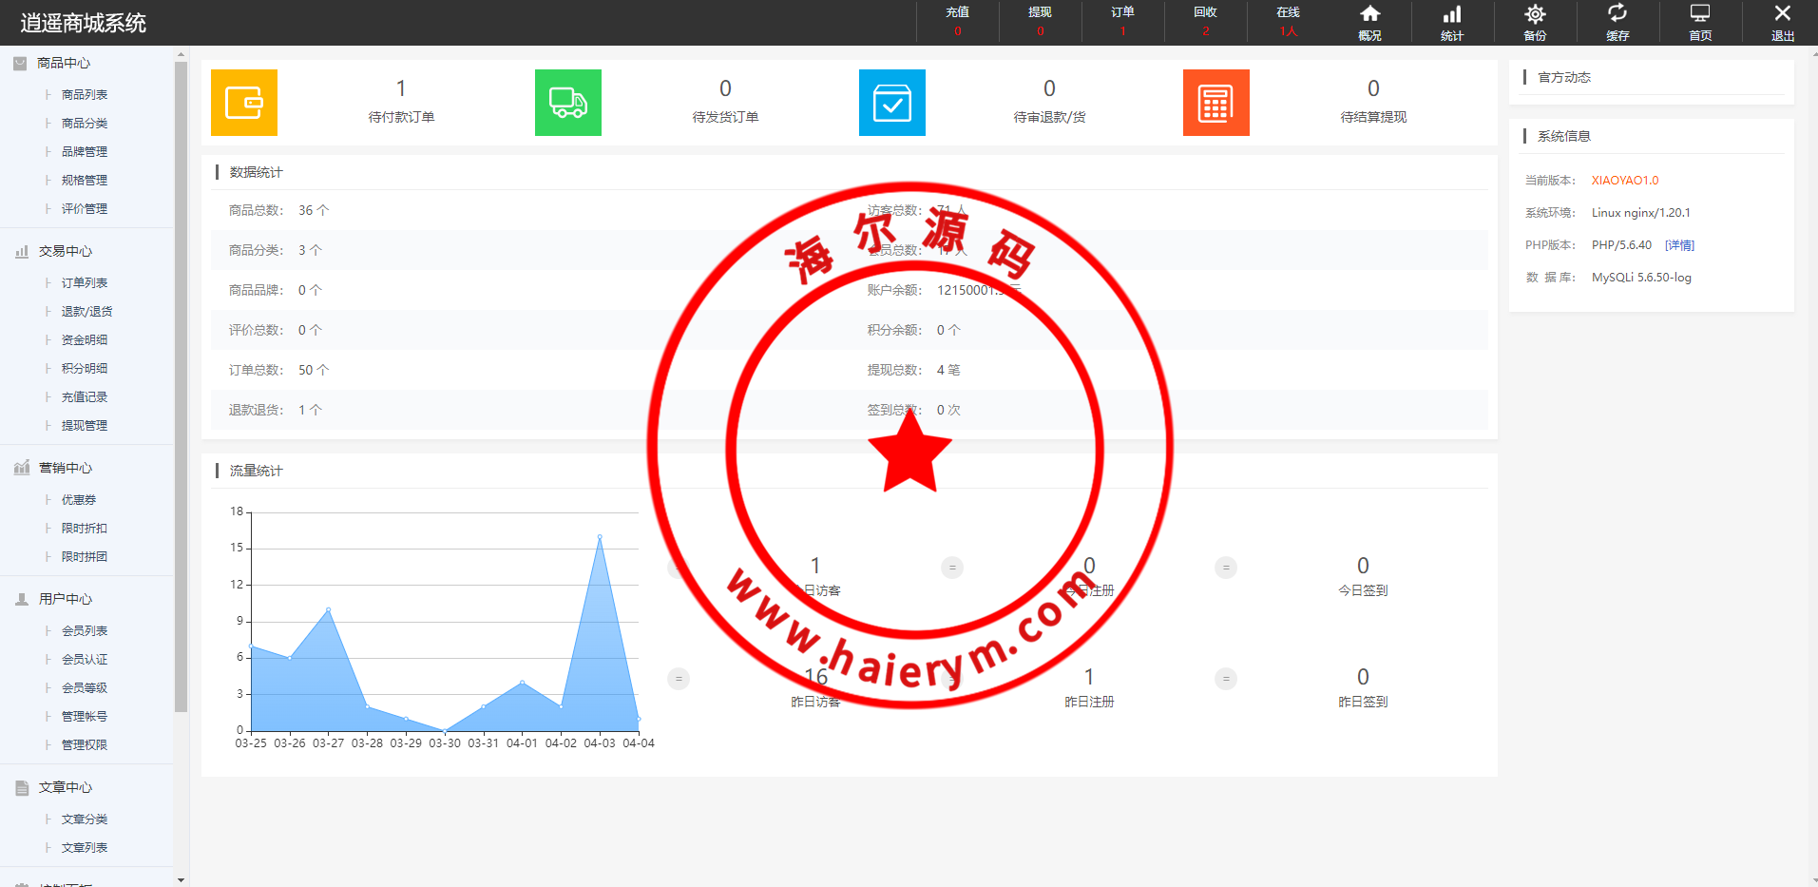The width and height of the screenshot is (1818, 887).
Task: Open 订单列表 in the sidebar
Action: (x=85, y=283)
